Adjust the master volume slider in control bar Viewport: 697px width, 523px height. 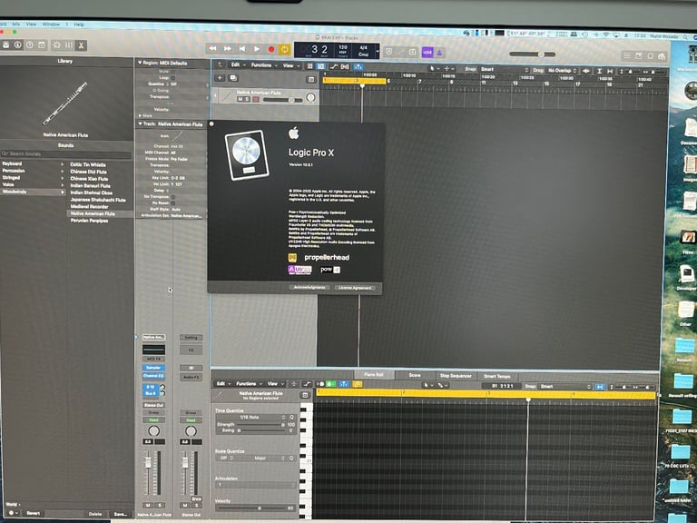click(532, 54)
